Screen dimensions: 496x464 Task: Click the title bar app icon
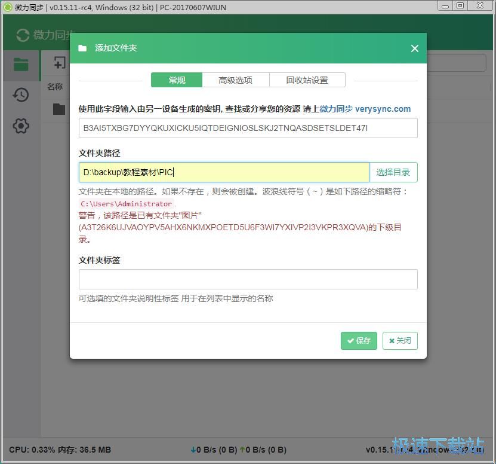8,7
